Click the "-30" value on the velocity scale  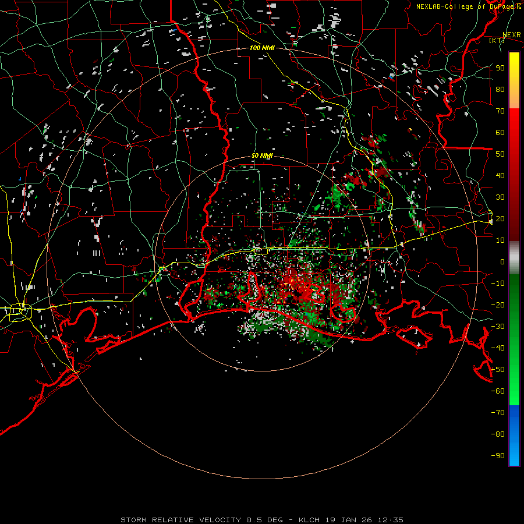click(x=498, y=326)
